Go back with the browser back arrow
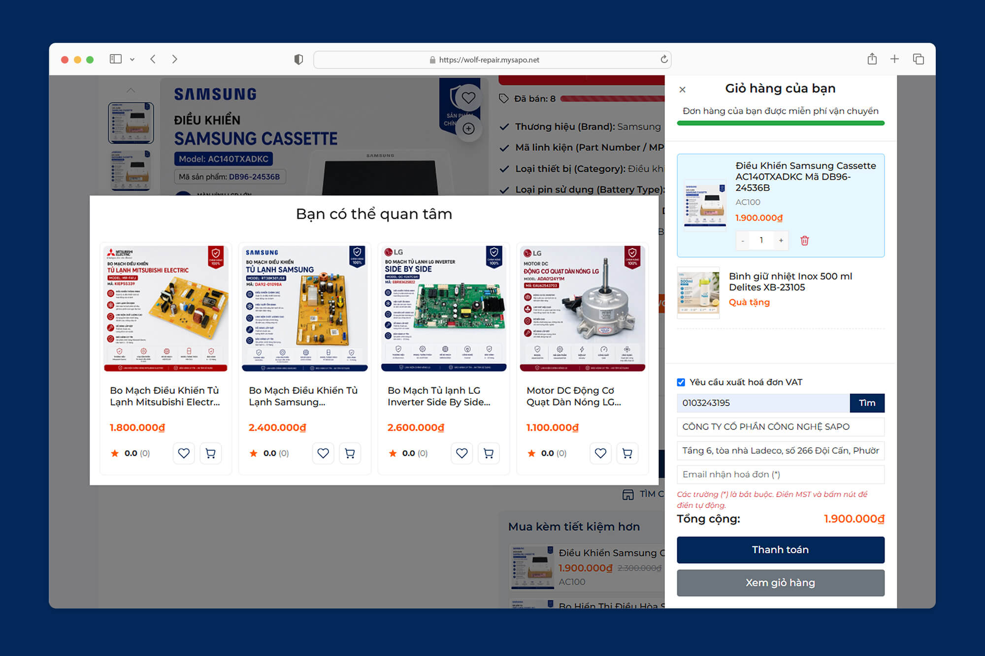 (153, 59)
